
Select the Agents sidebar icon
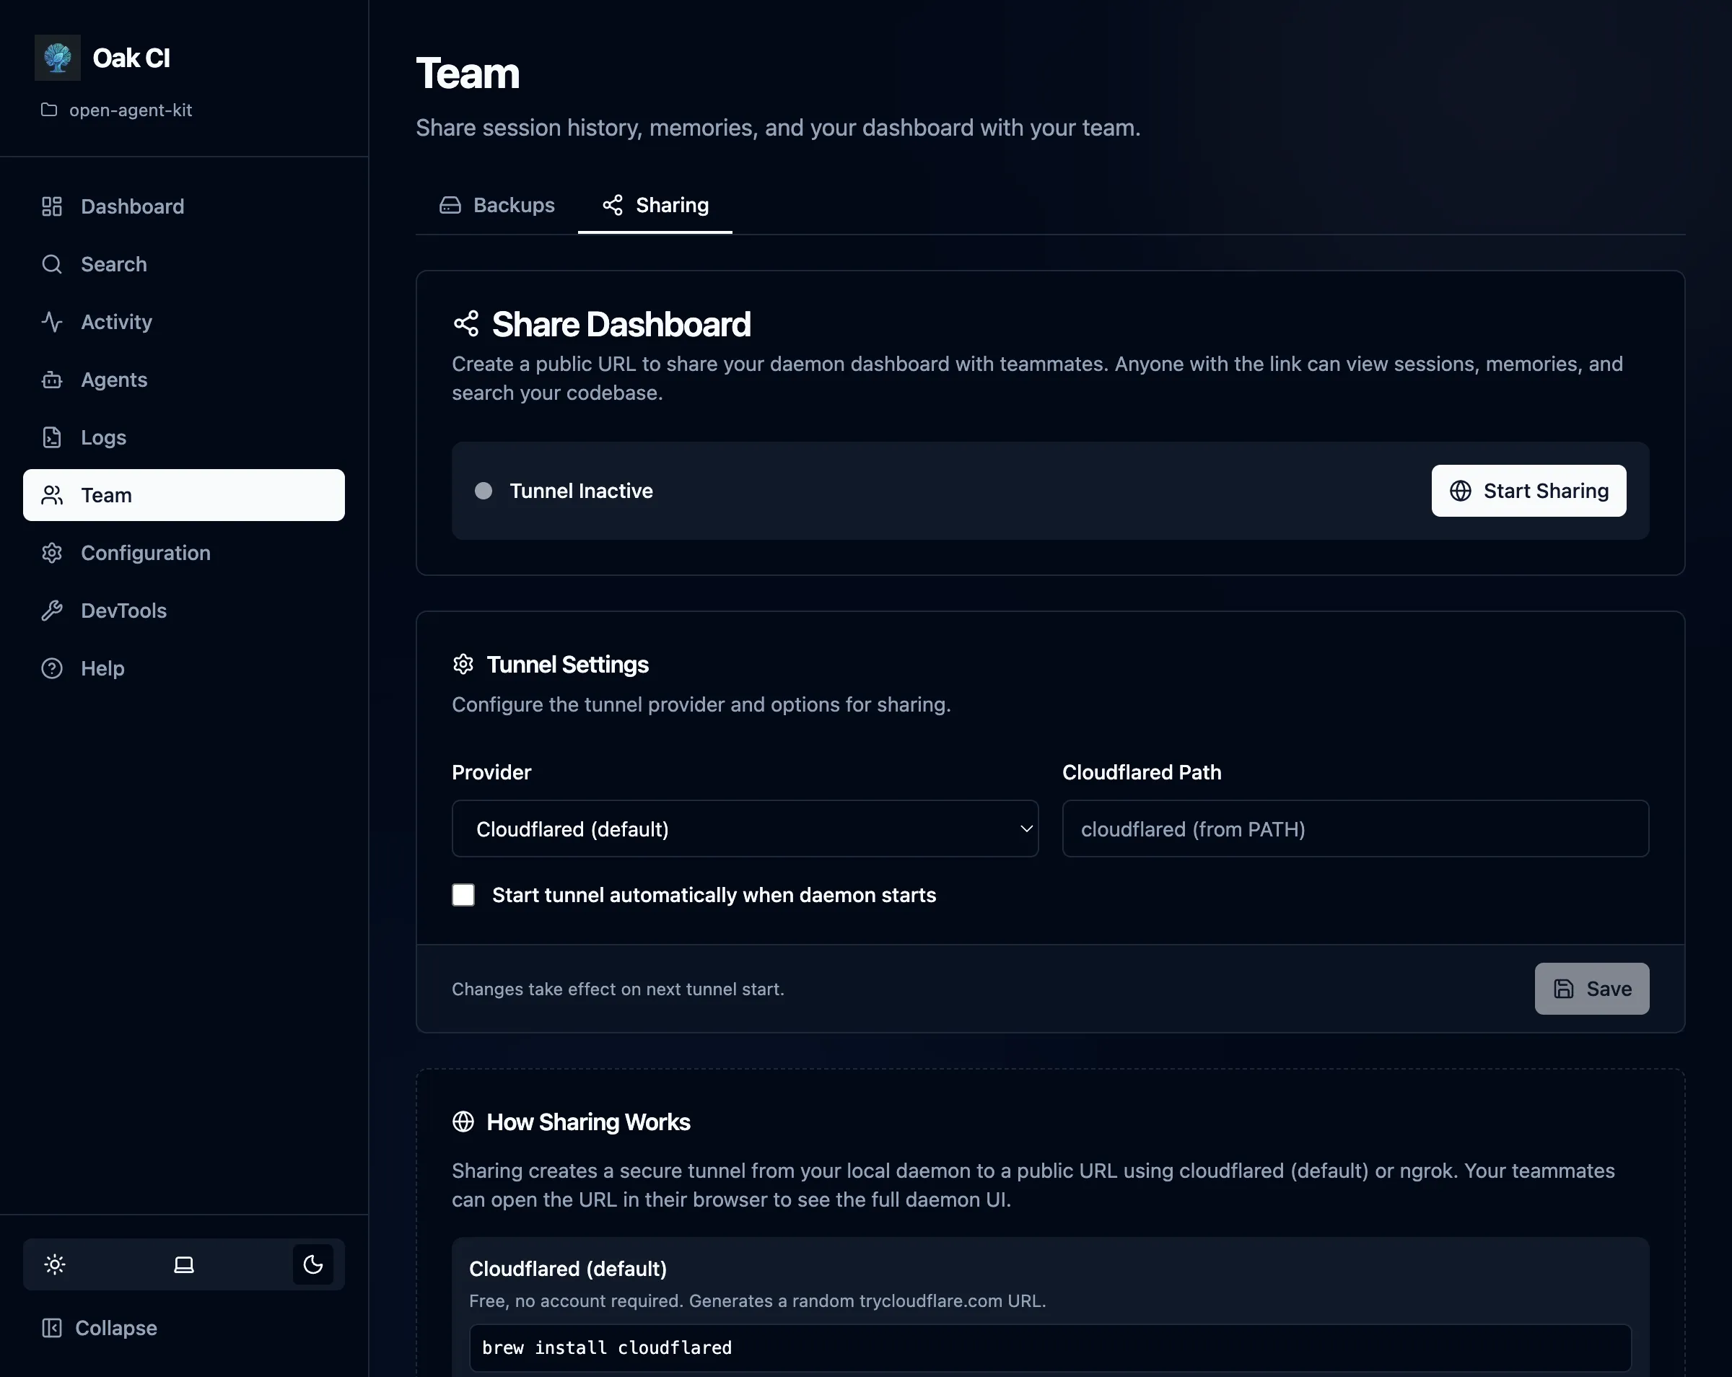[x=51, y=379]
